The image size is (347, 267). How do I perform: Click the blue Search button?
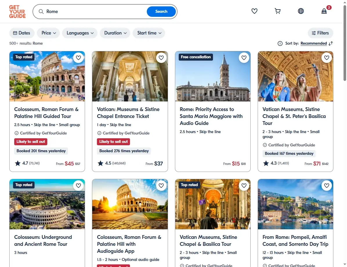161,12
